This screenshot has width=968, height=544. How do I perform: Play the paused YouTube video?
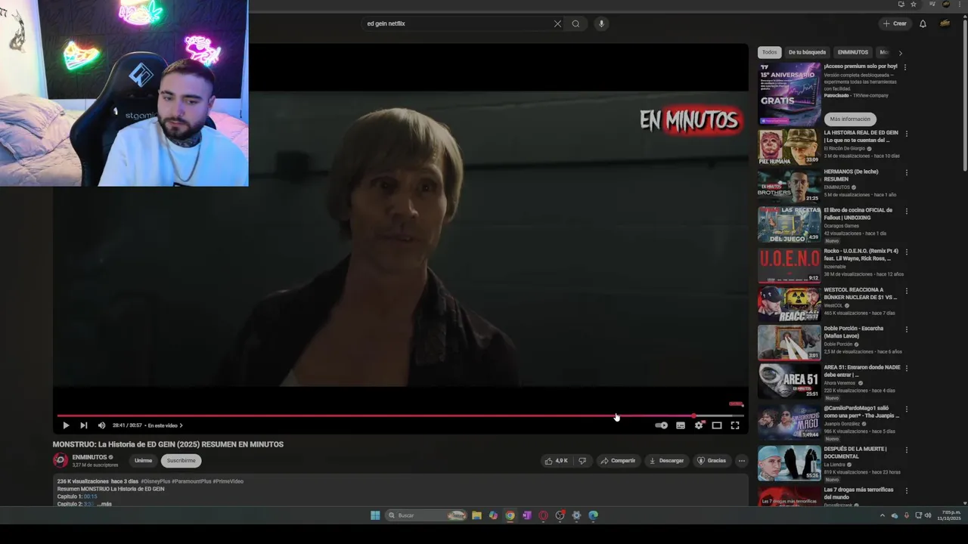66,425
